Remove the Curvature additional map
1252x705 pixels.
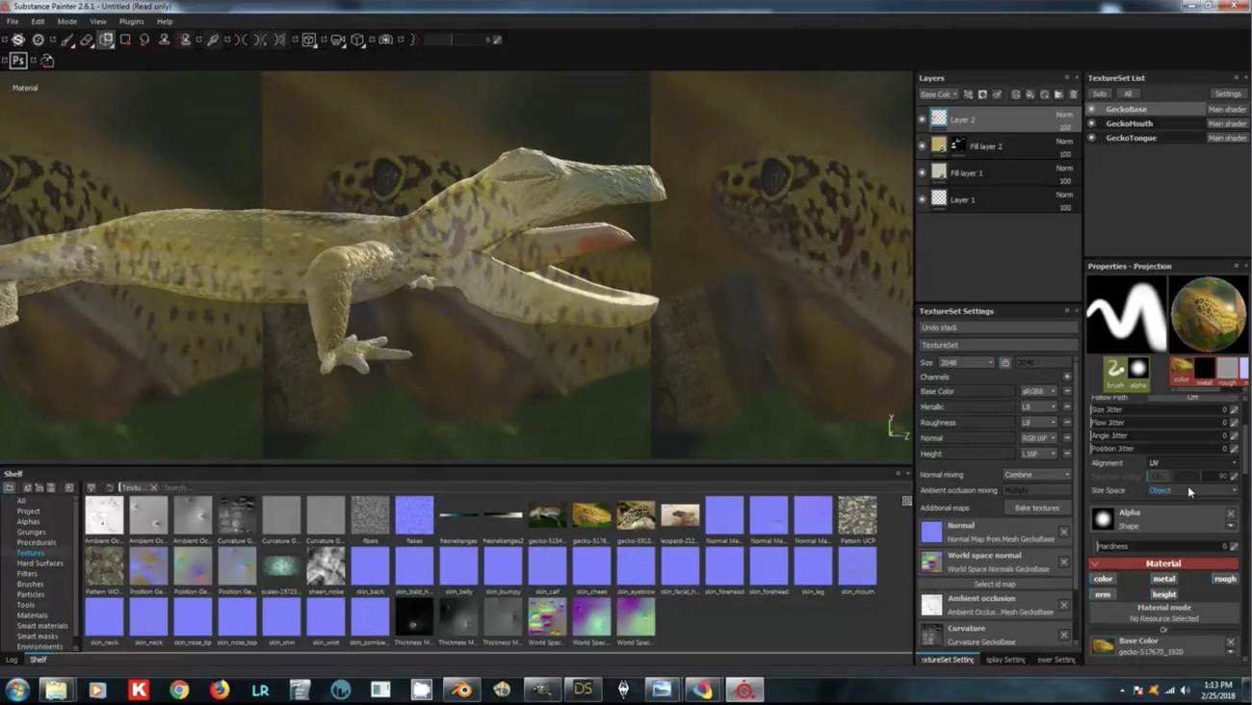1064,635
